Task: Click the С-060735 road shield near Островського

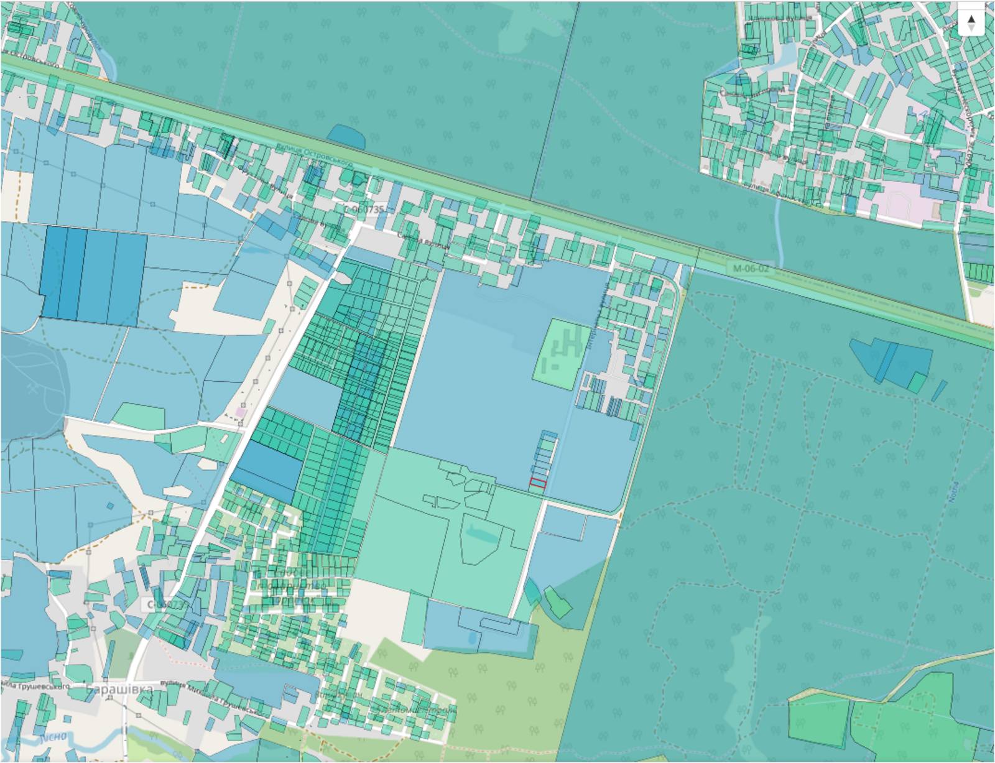Action: tap(364, 210)
